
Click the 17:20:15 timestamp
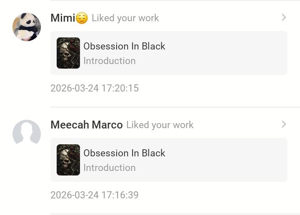pos(94,88)
